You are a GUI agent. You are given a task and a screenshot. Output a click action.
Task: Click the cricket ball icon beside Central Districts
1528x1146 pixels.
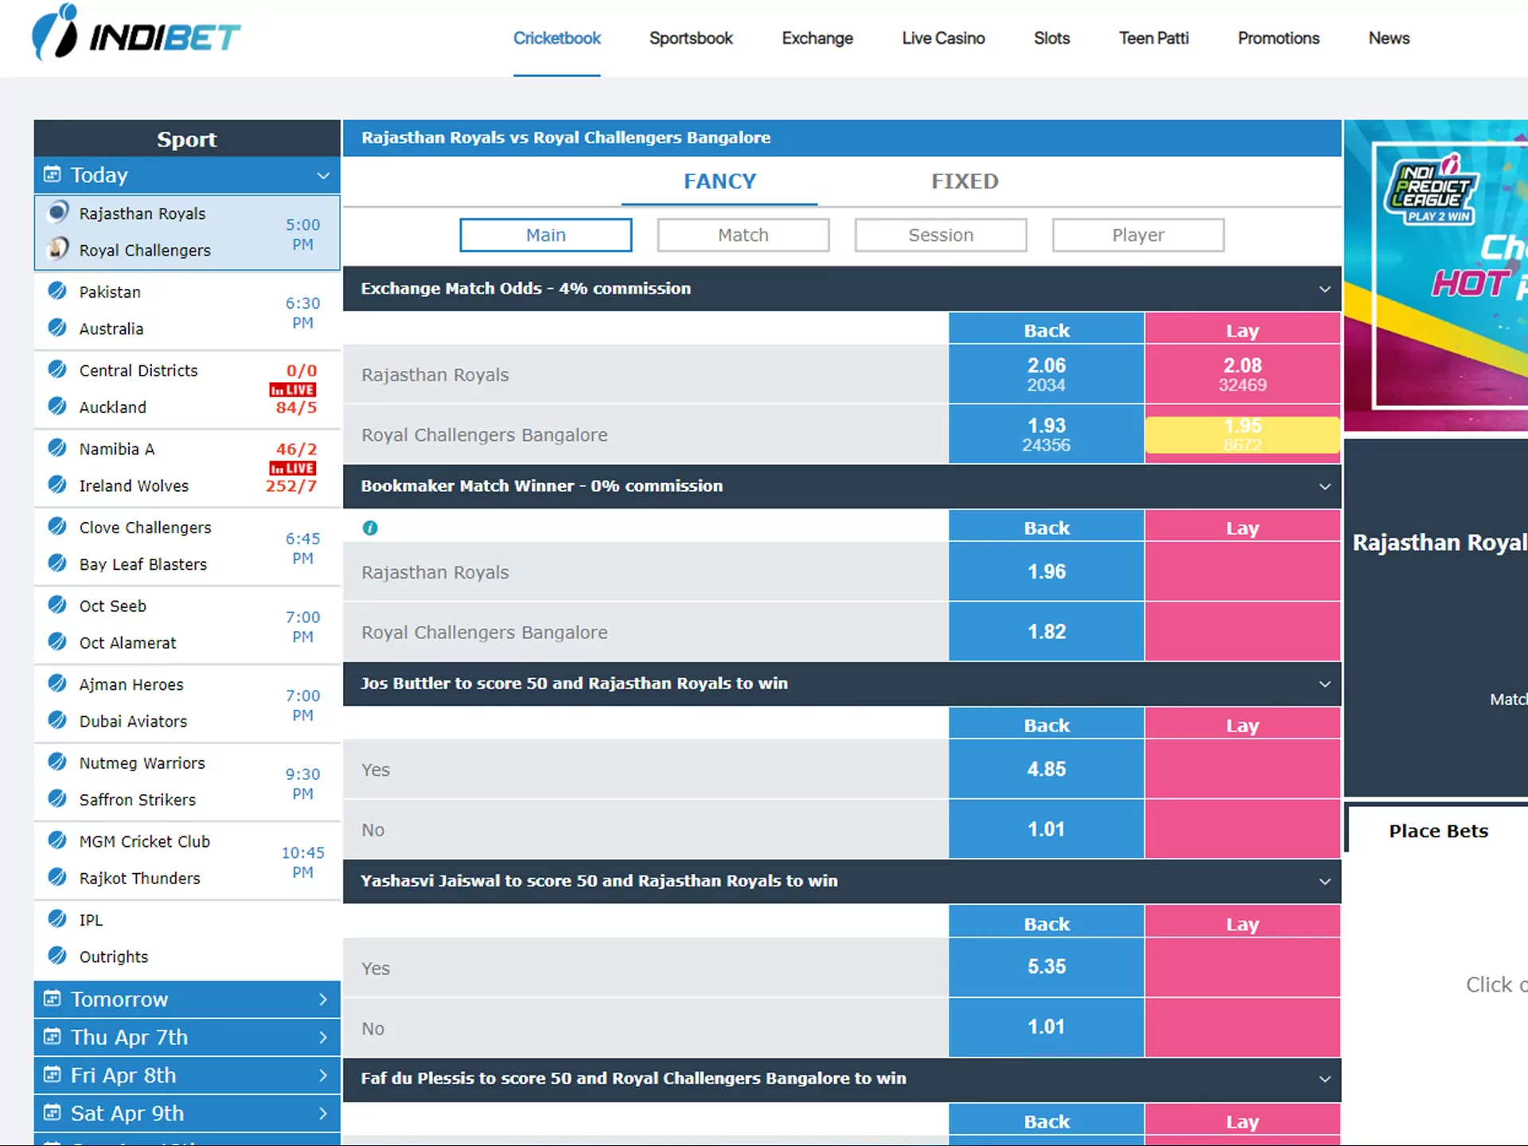coord(57,369)
